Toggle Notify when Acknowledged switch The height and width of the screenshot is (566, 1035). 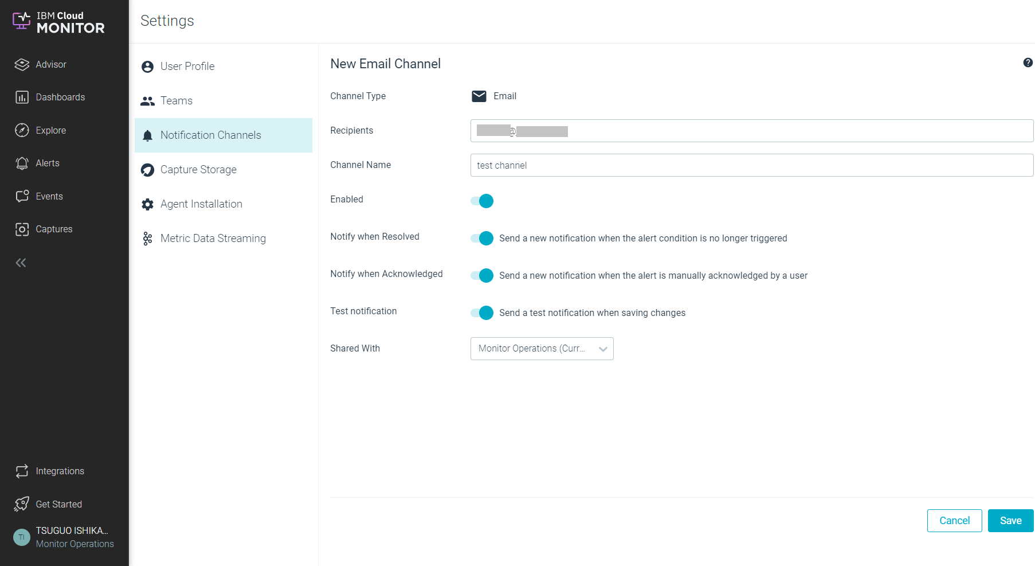pos(482,275)
